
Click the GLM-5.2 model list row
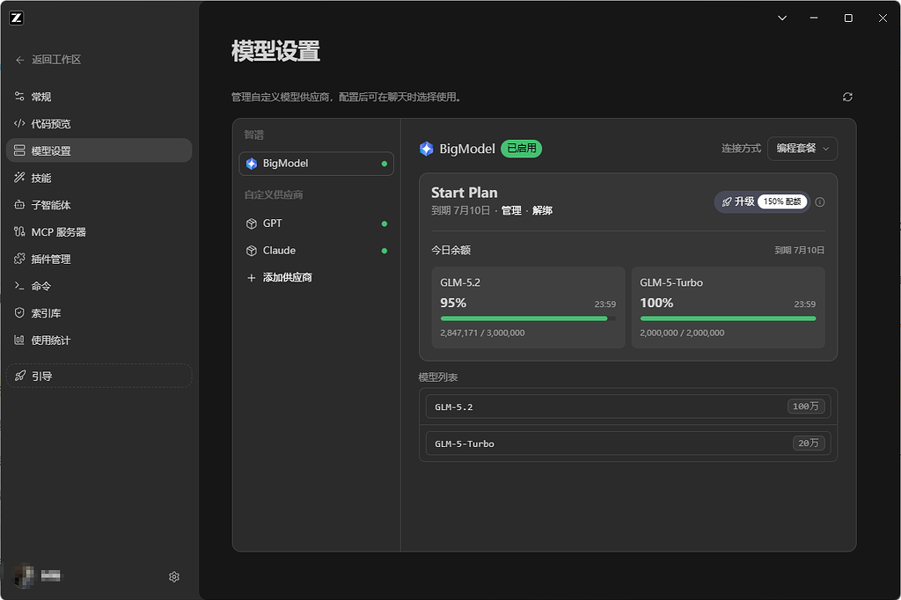tap(628, 406)
